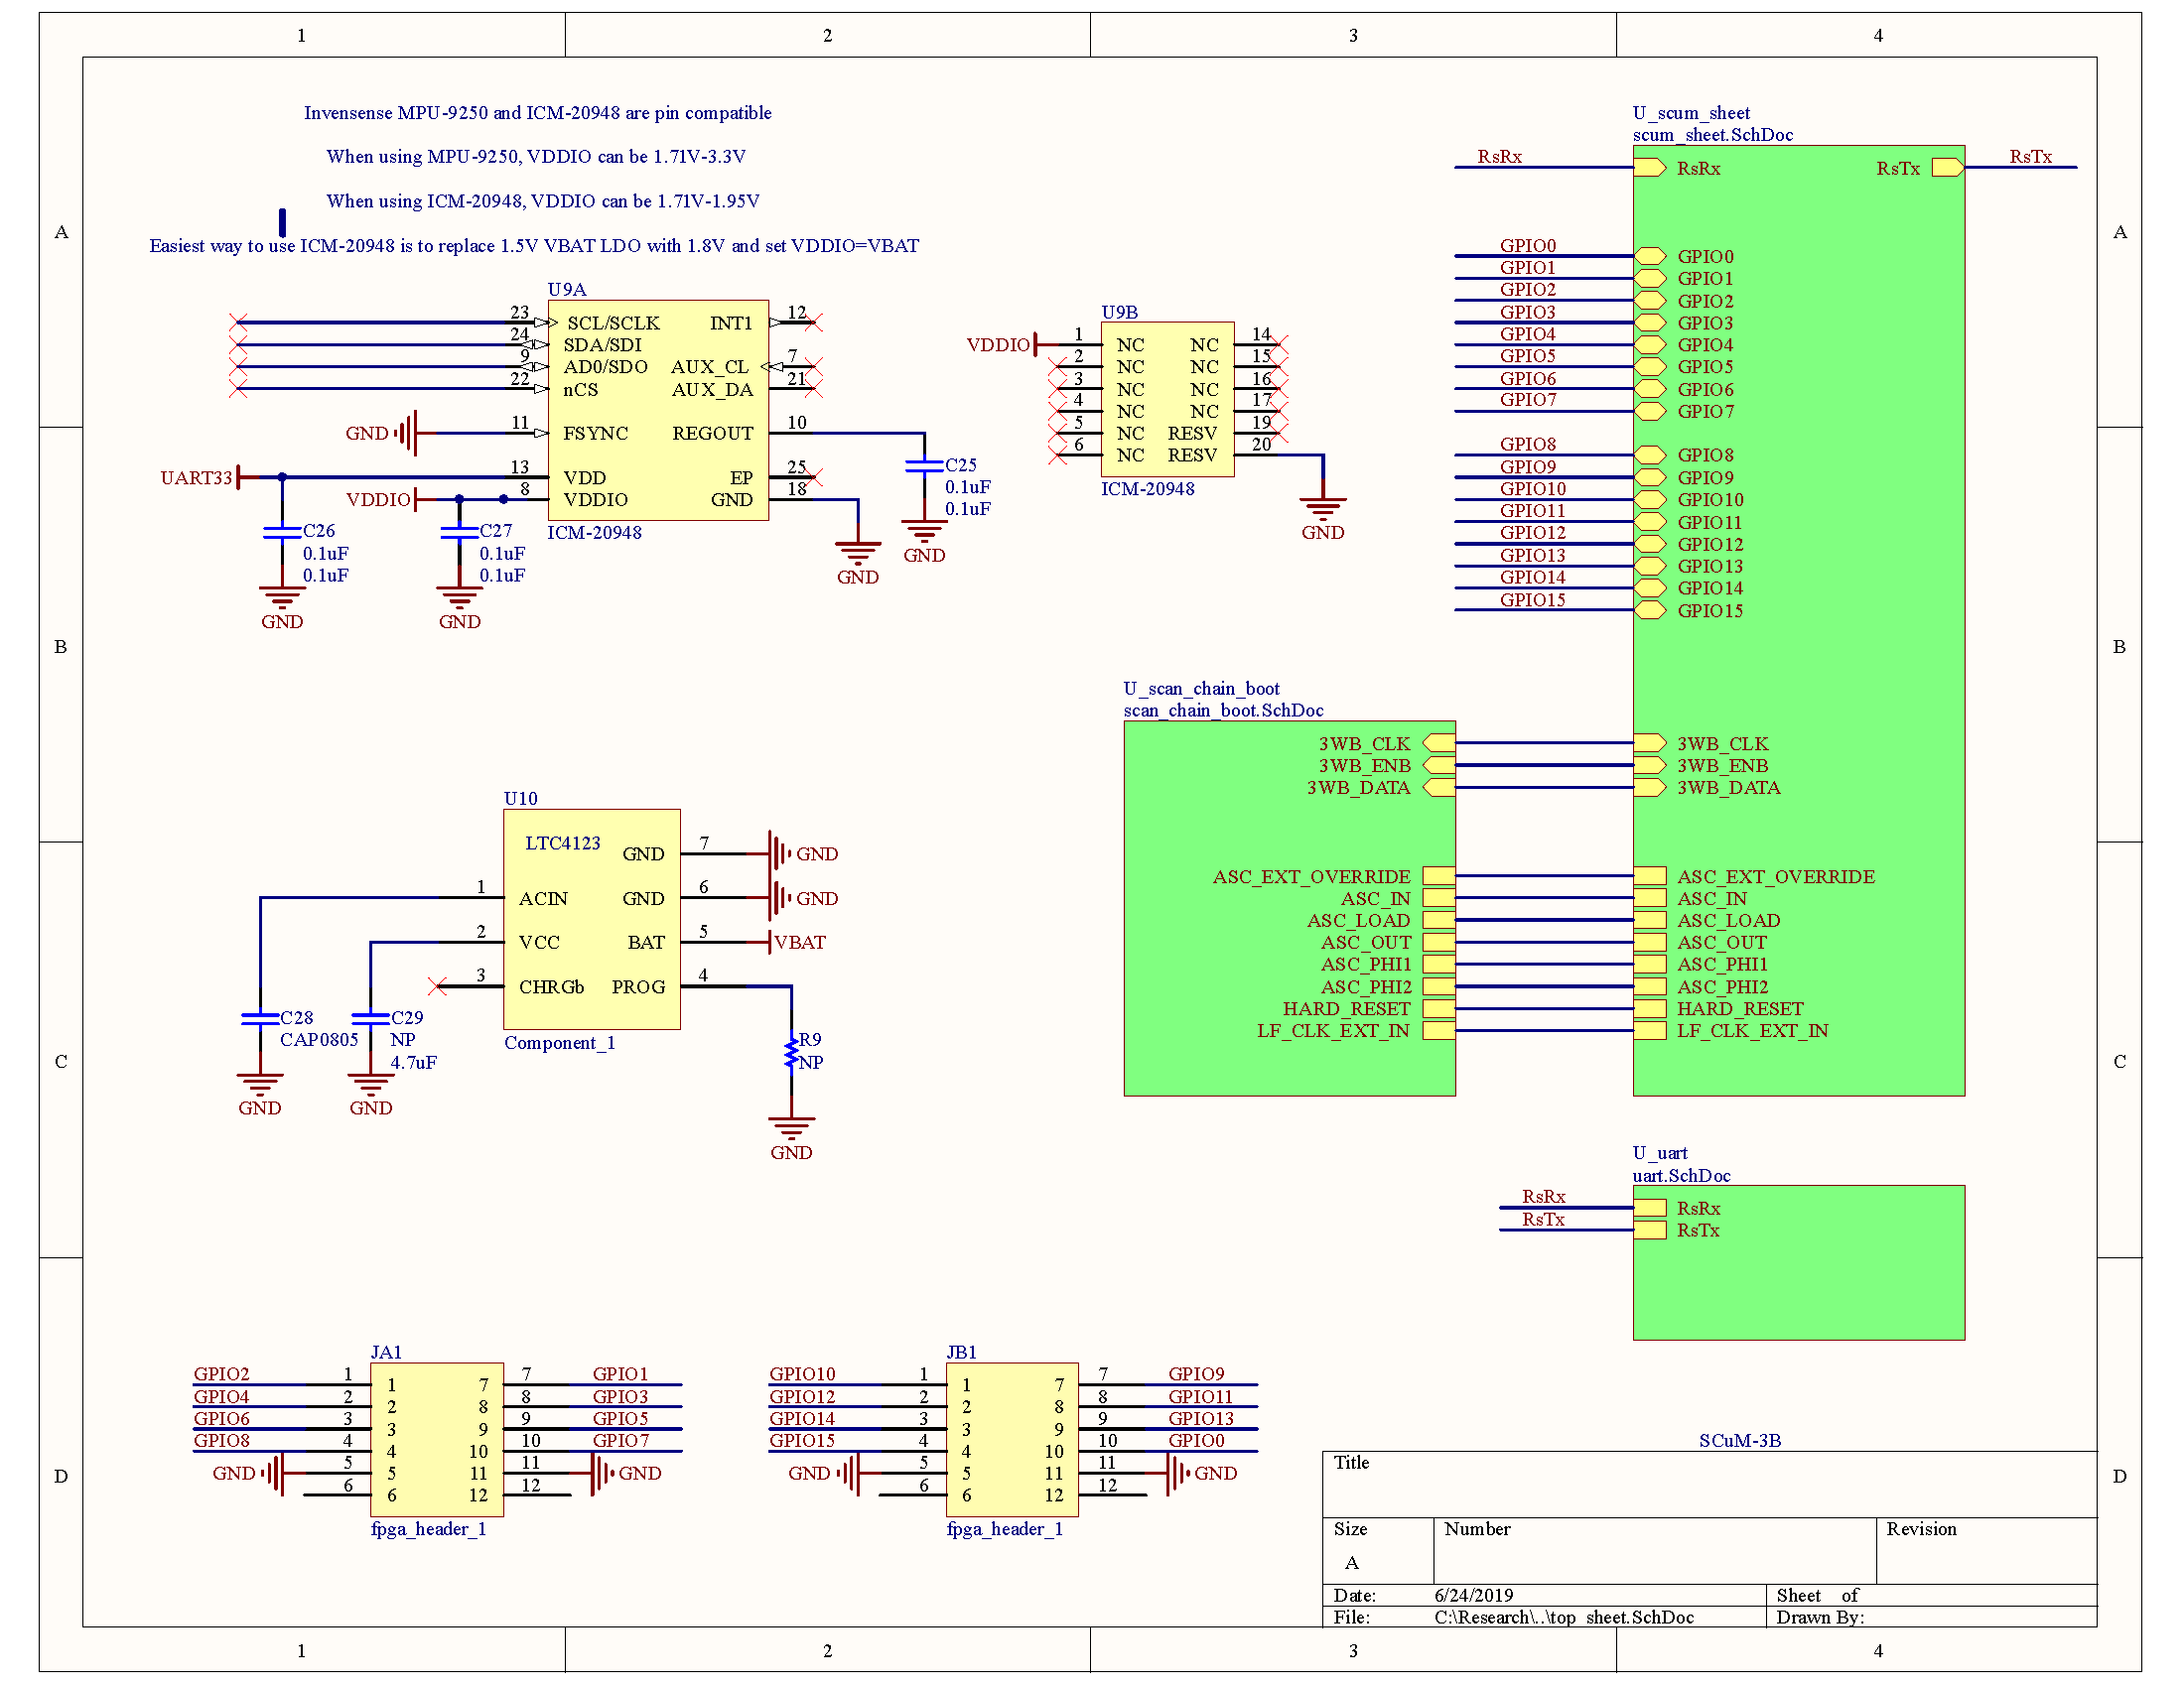Click the date '6/24/2019' in title block

[x=1474, y=1596]
